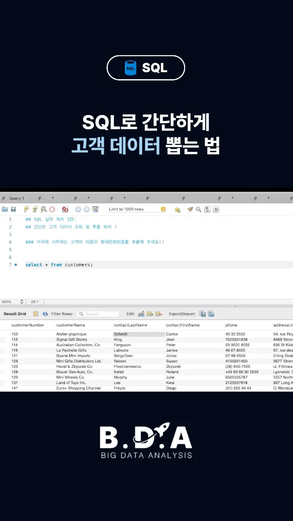Toggle the stop-on-error script icon
Viewport: 293px width, 521px height.
point(65,209)
